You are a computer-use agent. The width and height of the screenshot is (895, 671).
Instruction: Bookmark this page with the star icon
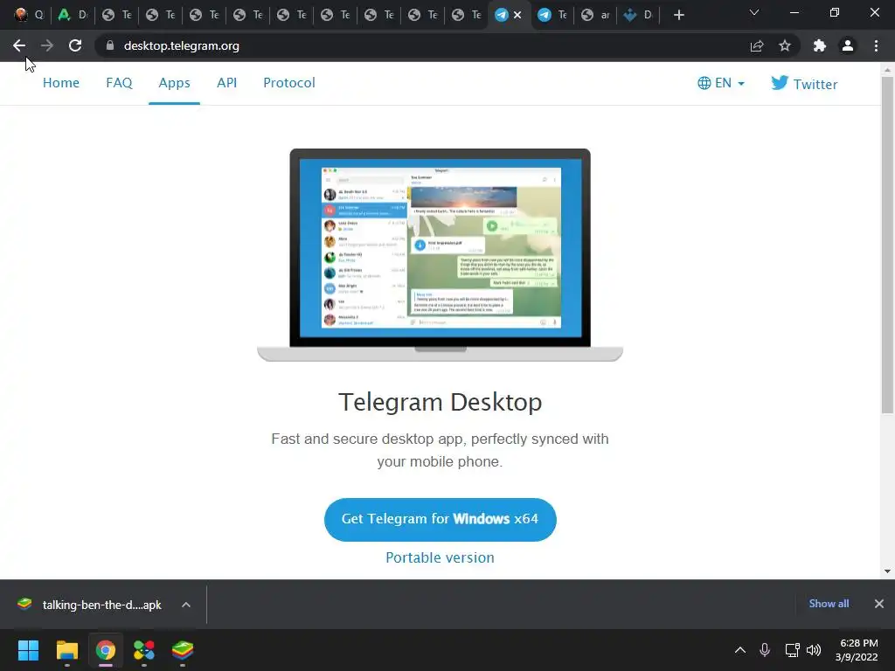(785, 45)
